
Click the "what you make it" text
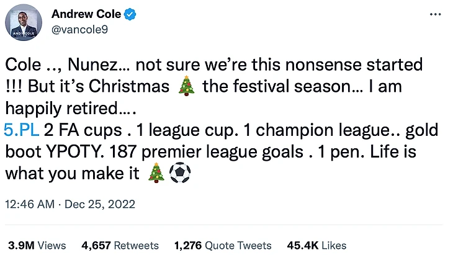(x=71, y=173)
